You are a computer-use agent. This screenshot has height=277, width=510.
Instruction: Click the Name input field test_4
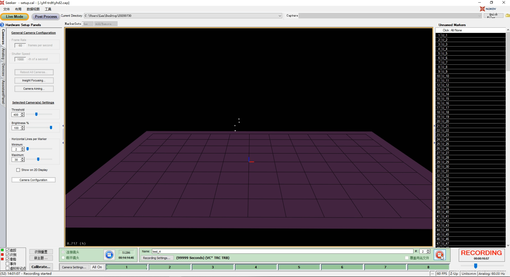click(x=283, y=251)
